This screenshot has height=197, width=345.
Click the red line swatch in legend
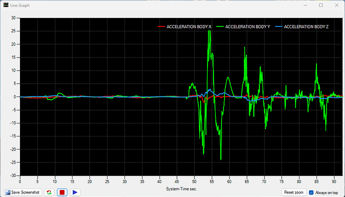(161, 27)
